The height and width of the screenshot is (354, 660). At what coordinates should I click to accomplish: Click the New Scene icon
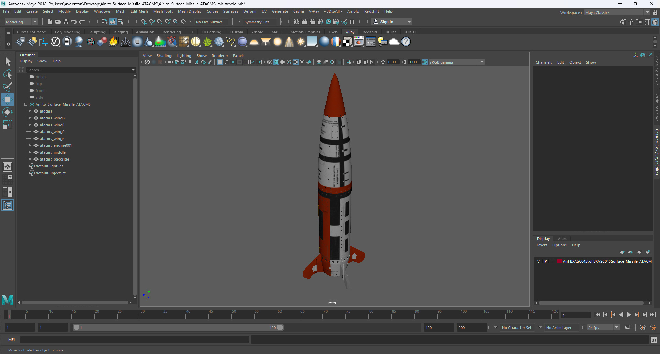[x=50, y=22]
